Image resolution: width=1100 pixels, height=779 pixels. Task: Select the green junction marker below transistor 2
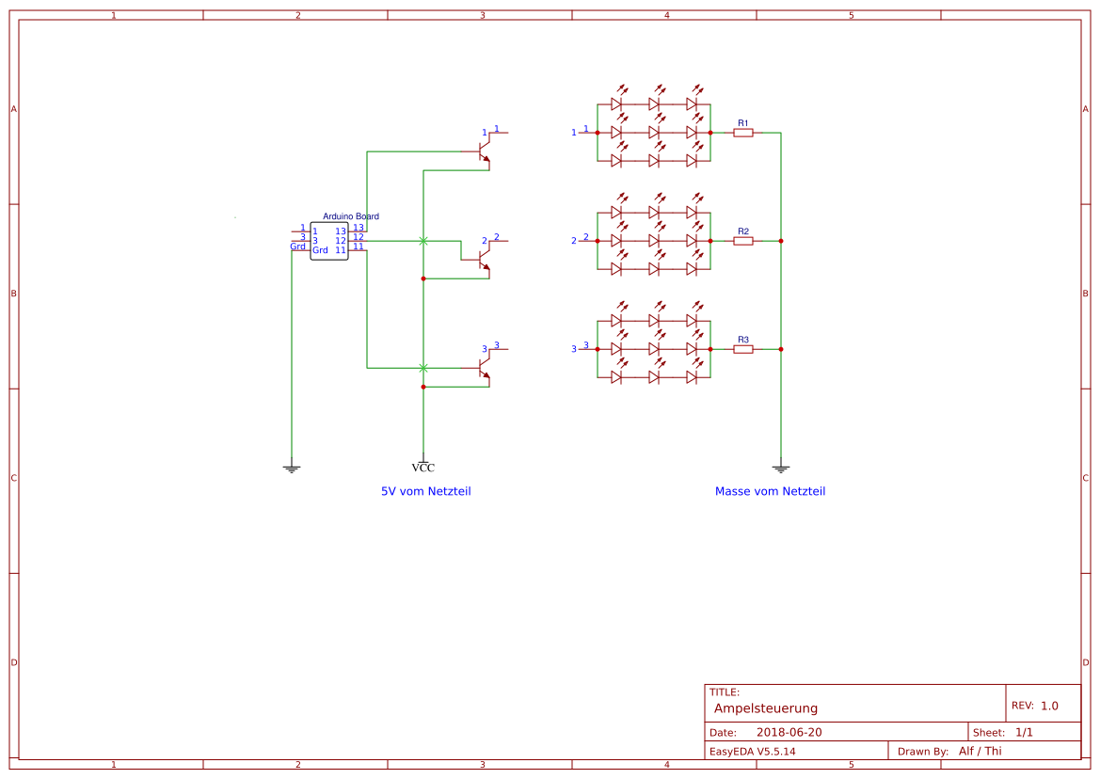[422, 367]
